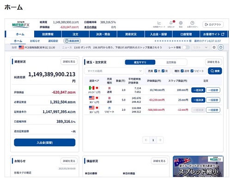Click ticker bar settings gear icon

click(x=214, y=48)
